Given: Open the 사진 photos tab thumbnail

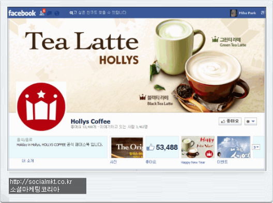Looking at the screenshot, I should point(127,148).
